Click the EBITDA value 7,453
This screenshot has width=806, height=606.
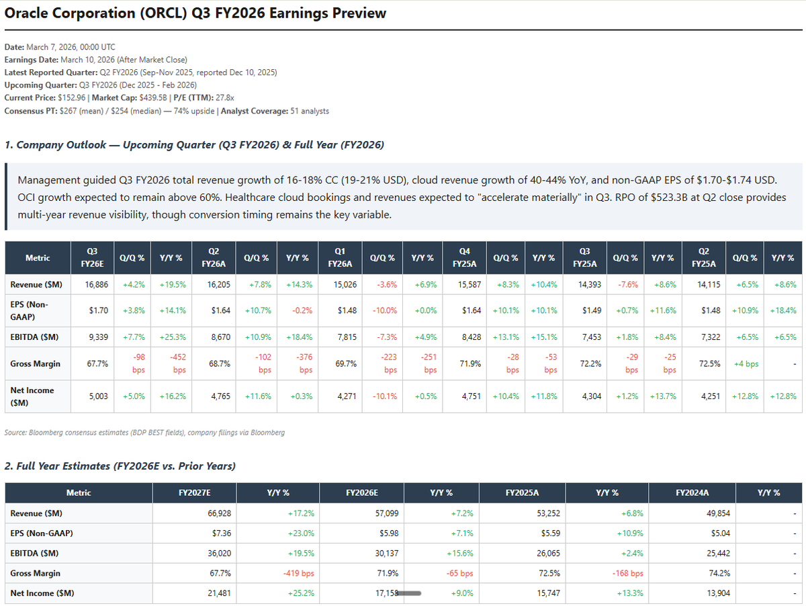pyautogui.click(x=591, y=337)
